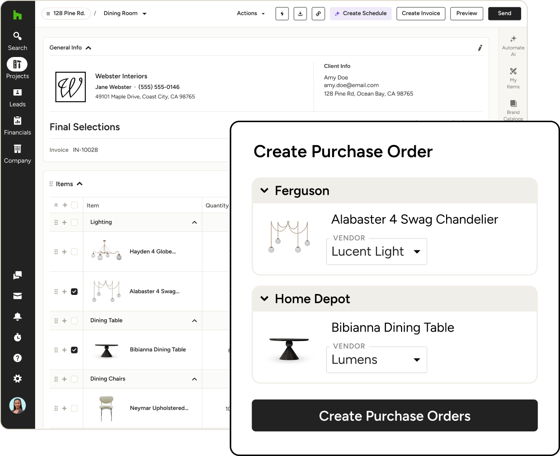This screenshot has width=560, height=456.
Task: Click the user profile avatar
Action: click(17, 406)
